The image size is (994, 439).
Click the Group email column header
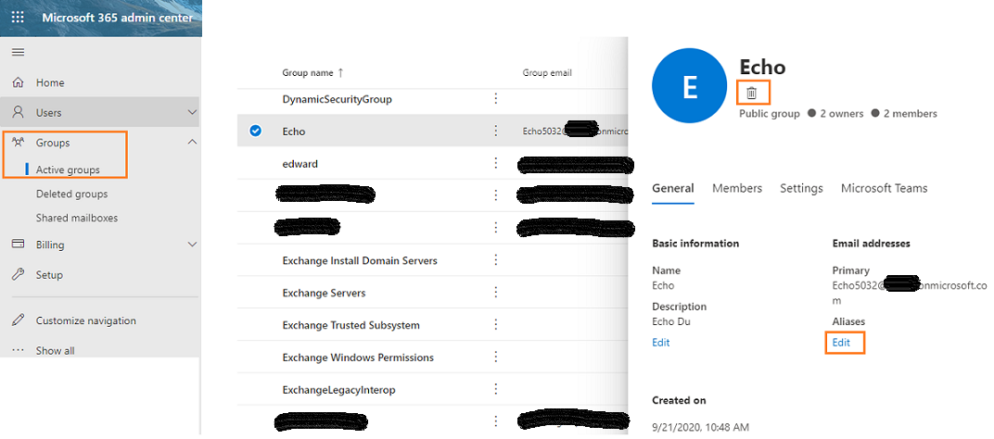(547, 73)
